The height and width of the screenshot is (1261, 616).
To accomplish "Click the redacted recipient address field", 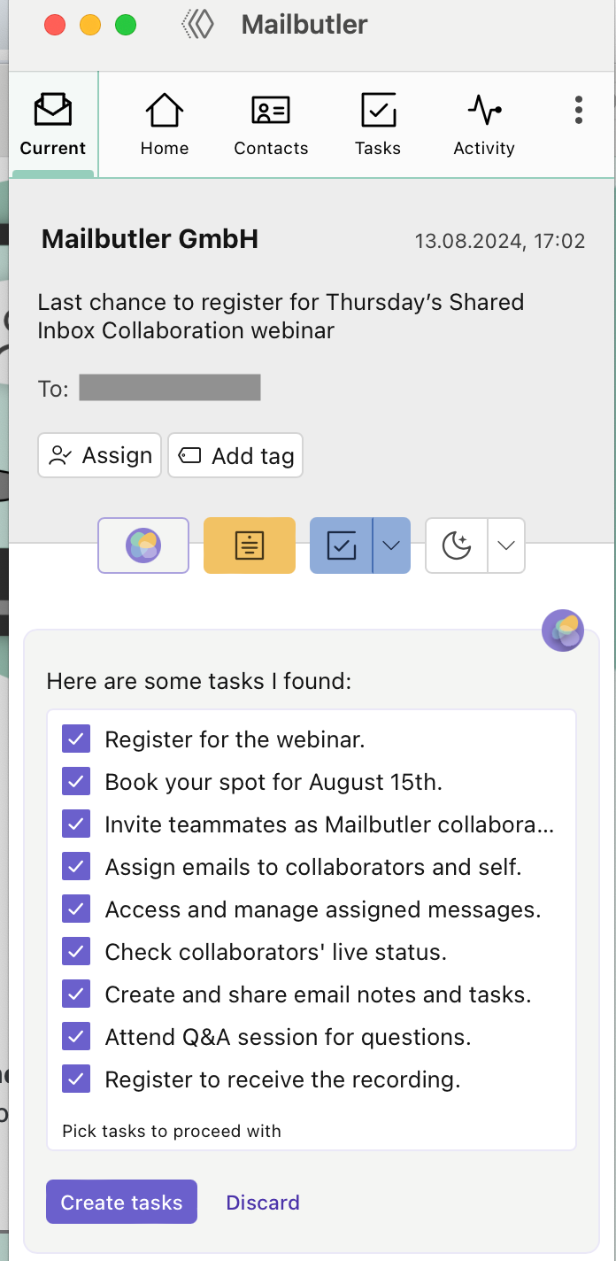I will click(x=170, y=388).
